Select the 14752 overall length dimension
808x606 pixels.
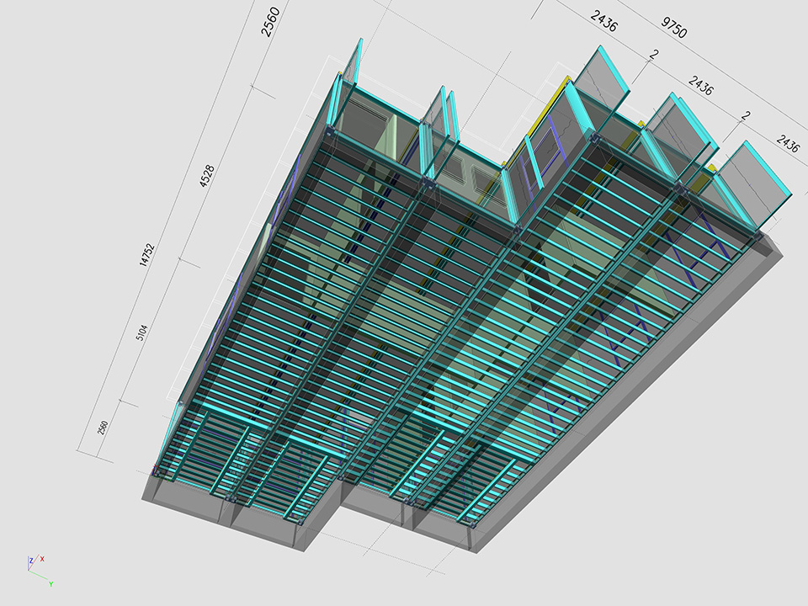(x=146, y=251)
